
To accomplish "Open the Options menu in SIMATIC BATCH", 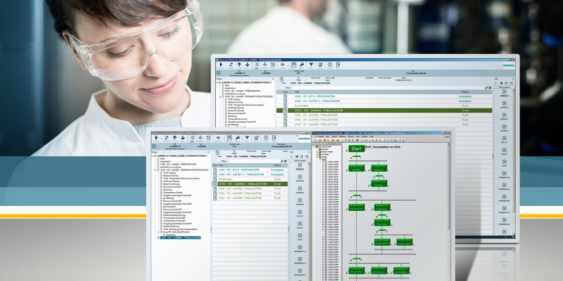I will pyautogui.click(x=350, y=136).
